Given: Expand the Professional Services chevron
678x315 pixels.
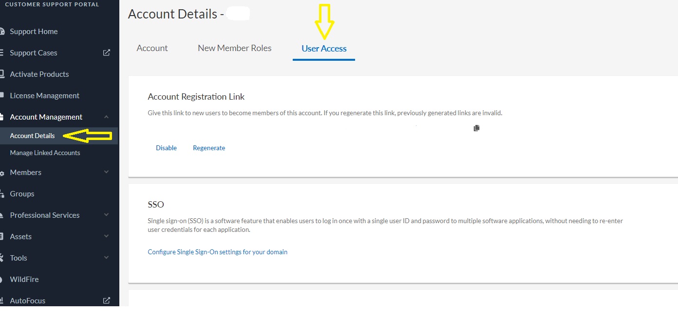Looking at the screenshot, I should 107,215.
